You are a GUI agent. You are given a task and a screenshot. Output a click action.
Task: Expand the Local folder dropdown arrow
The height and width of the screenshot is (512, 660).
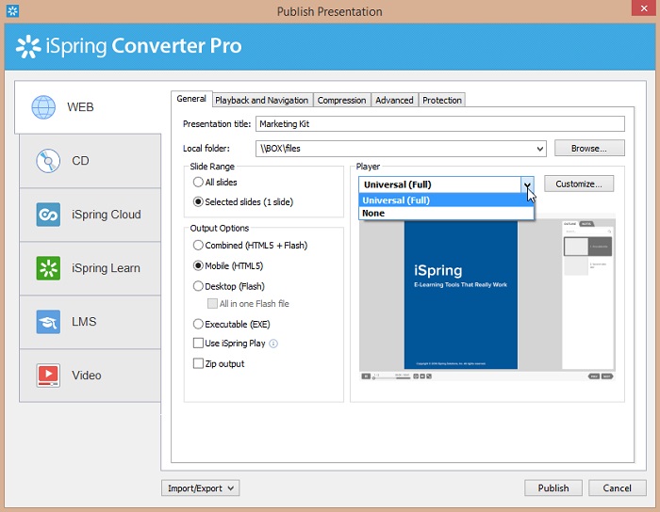[539, 149]
